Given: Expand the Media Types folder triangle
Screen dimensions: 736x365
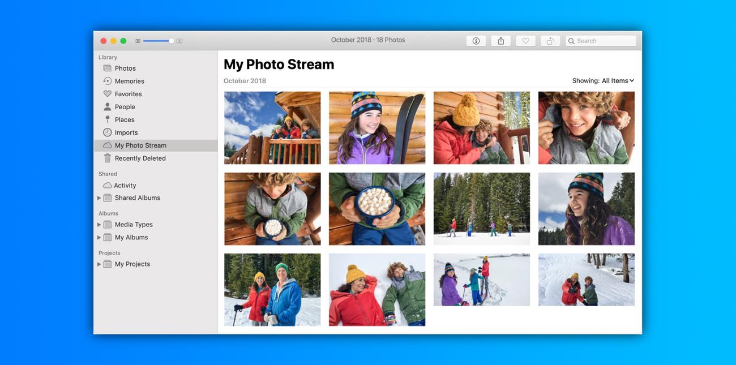Looking at the screenshot, I should pyautogui.click(x=99, y=225).
